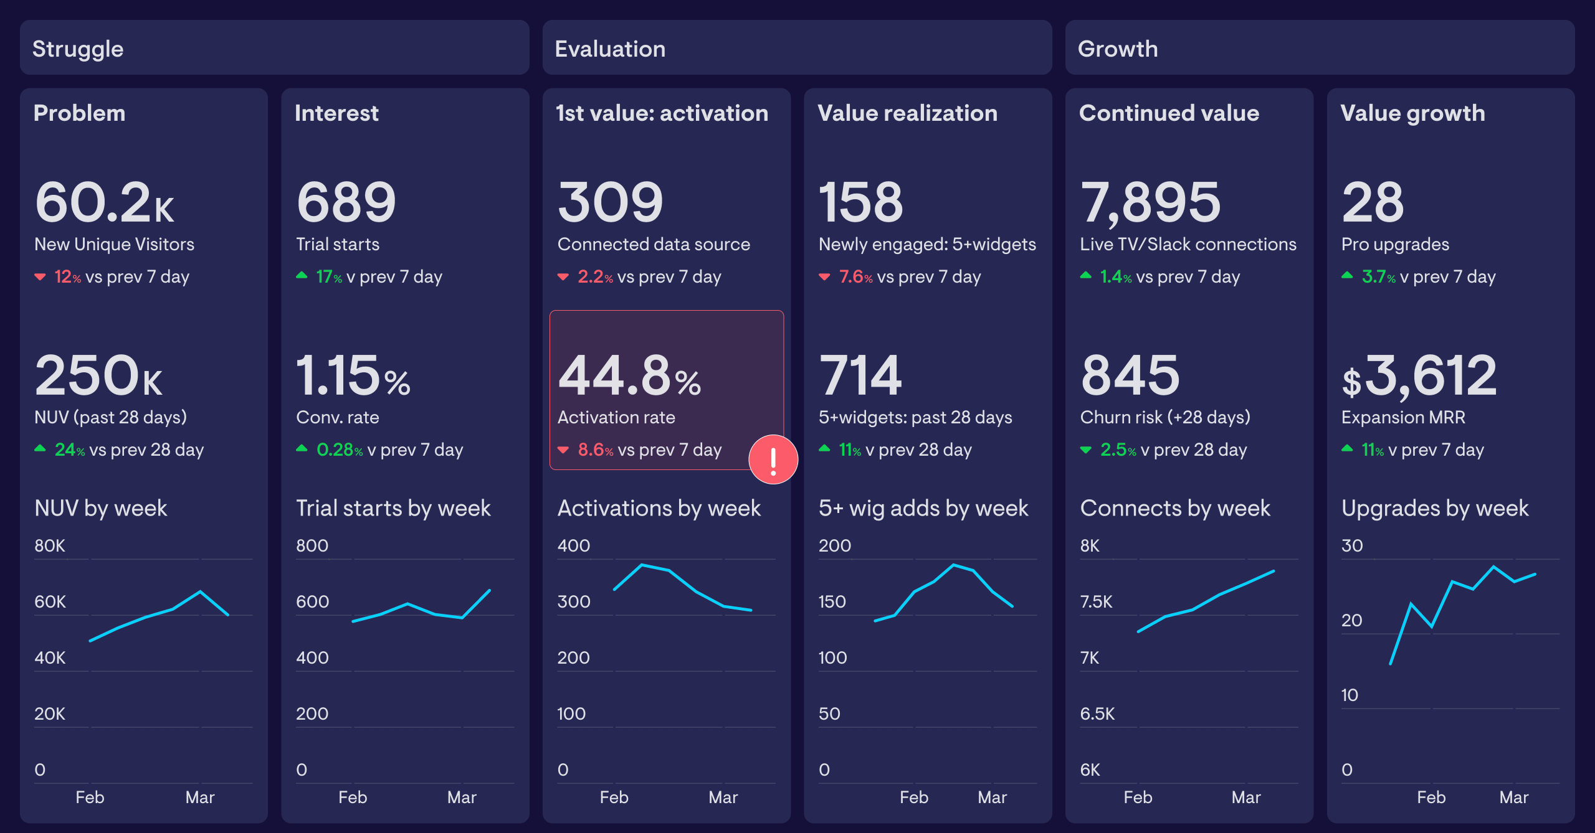
Task: Click red down arrow beside 12% visitors
Action: [x=40, y=276]
